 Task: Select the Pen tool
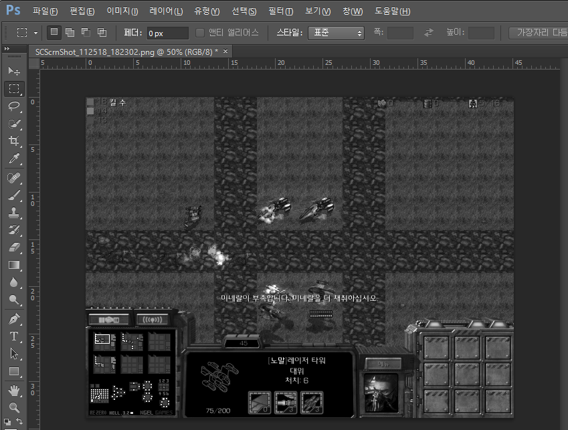coord(14,319)
